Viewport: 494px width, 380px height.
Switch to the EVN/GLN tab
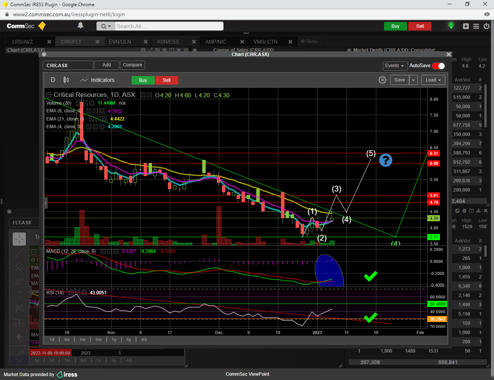(x=120, y=42)
